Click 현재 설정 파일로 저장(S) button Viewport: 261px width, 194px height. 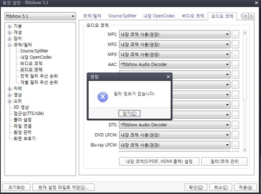click(x=63, y=187)
